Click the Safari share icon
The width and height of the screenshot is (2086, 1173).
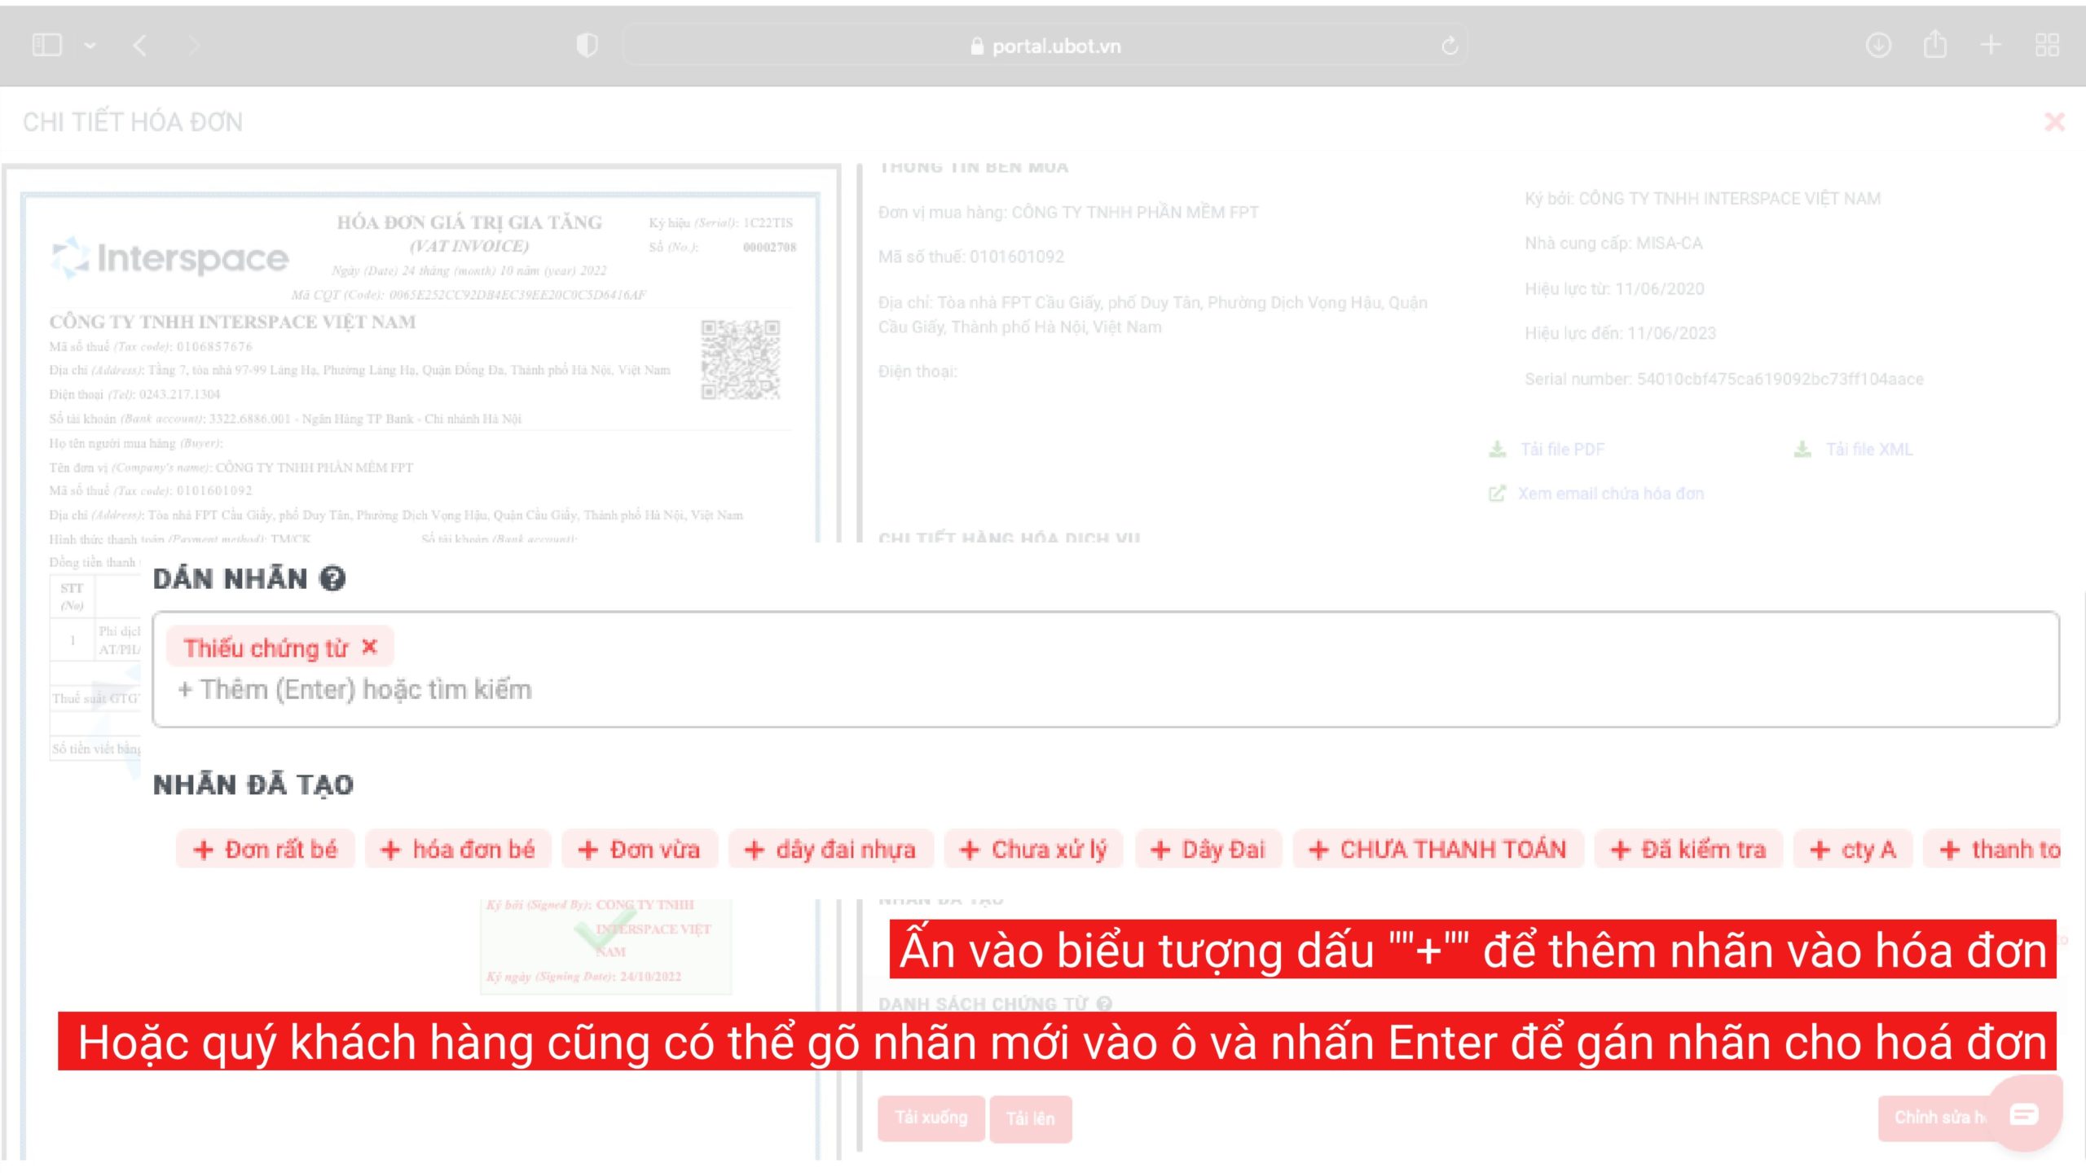1935,46
